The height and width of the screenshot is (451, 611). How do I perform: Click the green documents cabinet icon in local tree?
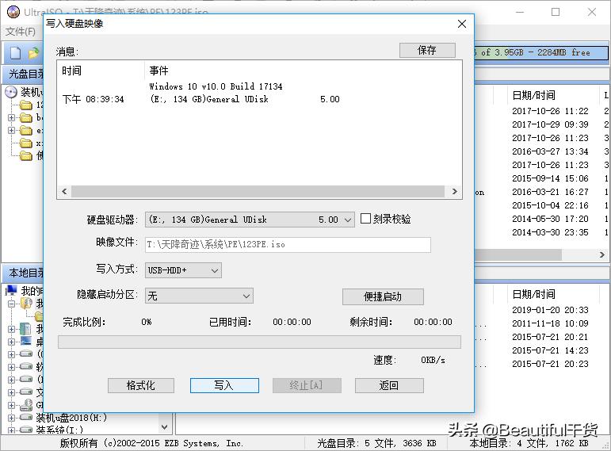click(25, 329)
